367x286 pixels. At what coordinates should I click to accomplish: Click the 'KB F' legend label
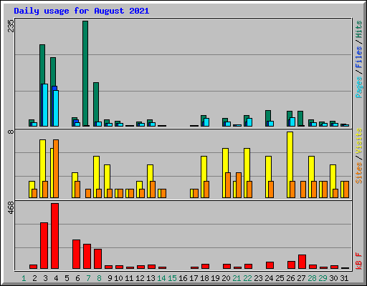(x=358, y=261)
